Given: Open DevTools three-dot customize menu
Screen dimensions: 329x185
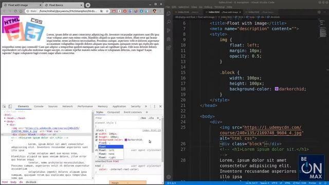Looking at the screenshot, I should [x=155, y=106].
